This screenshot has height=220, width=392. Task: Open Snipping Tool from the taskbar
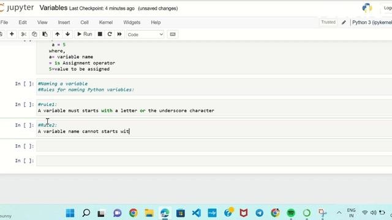(x=322, y=213)
